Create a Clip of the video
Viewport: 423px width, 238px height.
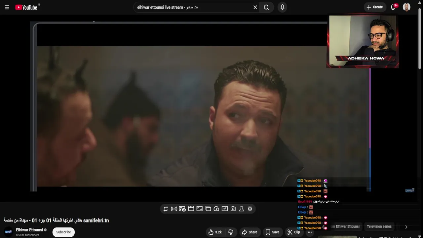point(294,232)
